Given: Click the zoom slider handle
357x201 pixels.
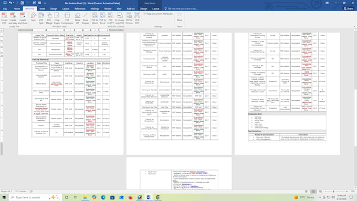Looking at the screenshot, I should point(333,192).
